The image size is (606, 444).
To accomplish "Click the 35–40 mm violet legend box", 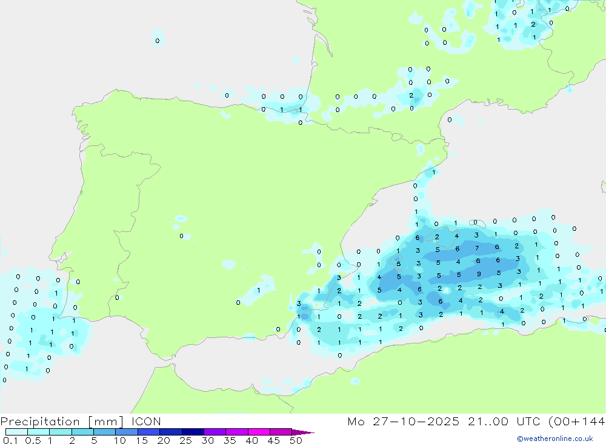I will point(237,432).
